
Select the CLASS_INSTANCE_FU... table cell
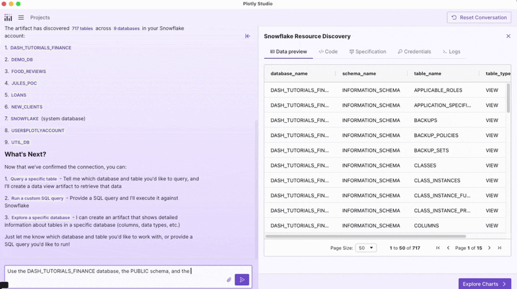pyautogui.click(x=442, y=196)
